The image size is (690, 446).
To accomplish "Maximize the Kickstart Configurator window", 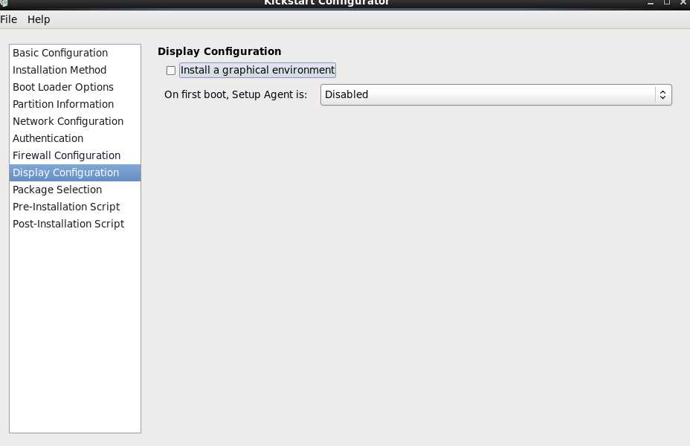I will click(x=667, y=2).
